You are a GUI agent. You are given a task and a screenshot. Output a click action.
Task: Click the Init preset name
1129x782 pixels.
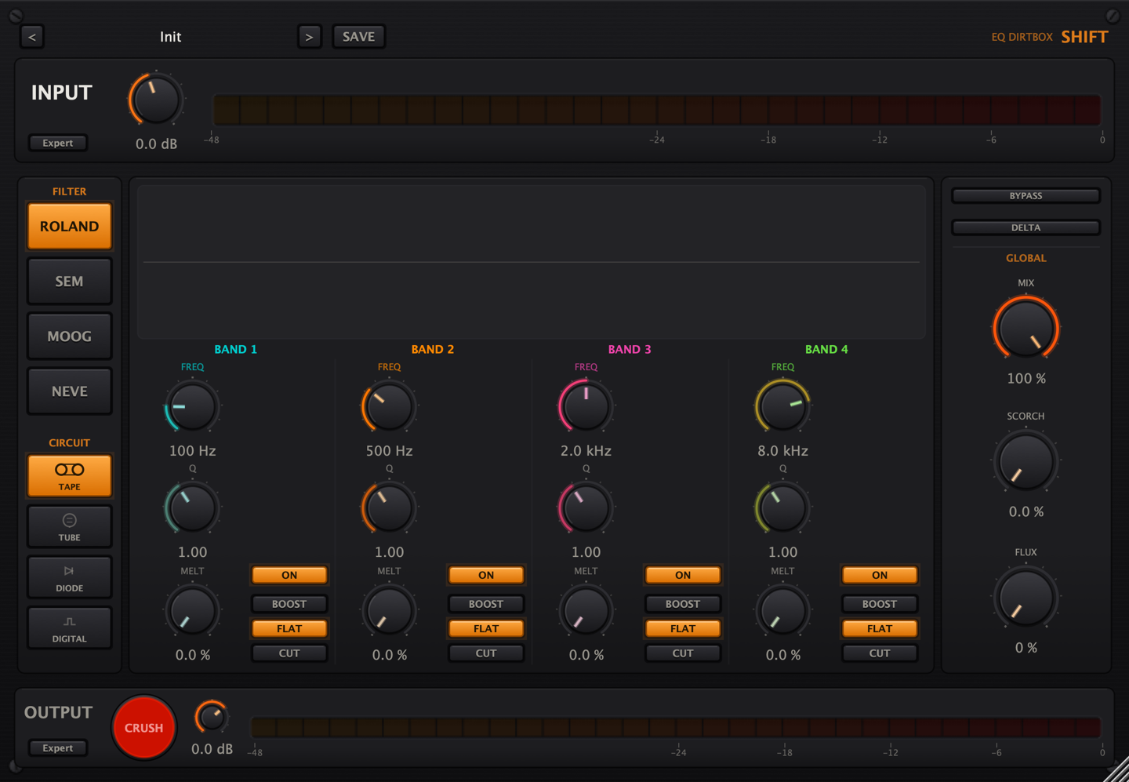tap(170, 37)
